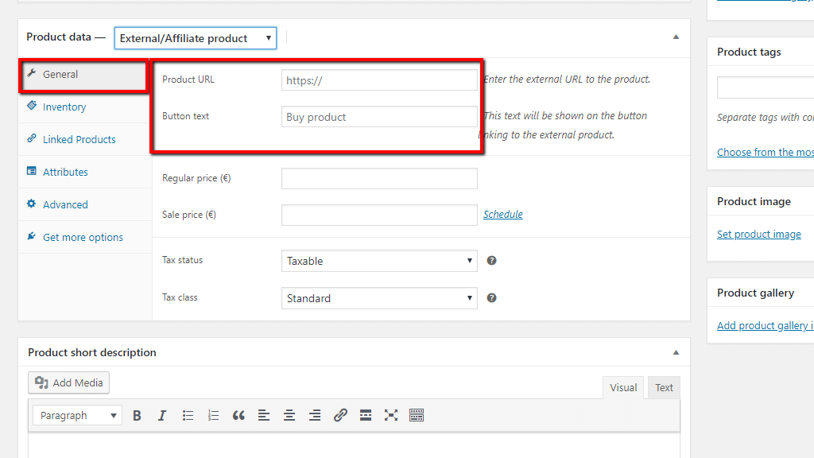Click Add product gallery images link
Screen dimensions: 814x458
[766, 325]
